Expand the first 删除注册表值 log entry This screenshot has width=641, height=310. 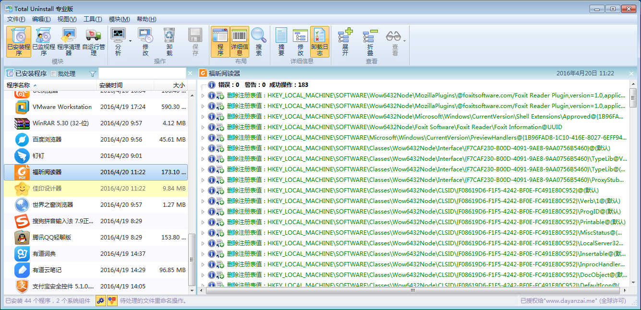pos(203,96)
